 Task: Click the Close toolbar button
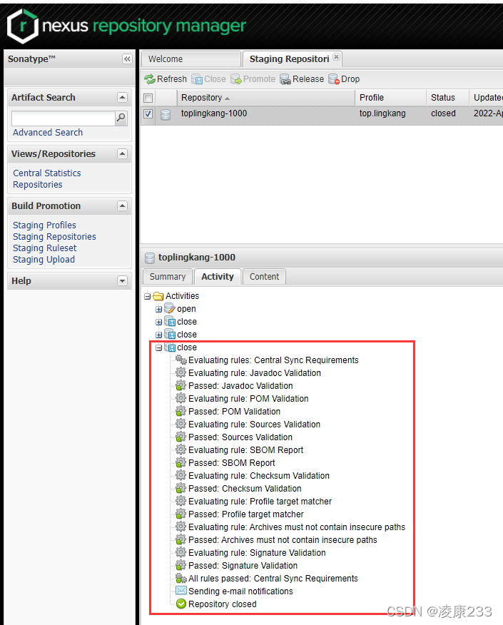coord(208,79)
